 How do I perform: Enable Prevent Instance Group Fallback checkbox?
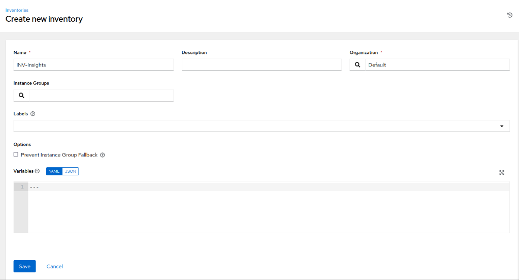(x=16, y=154)
